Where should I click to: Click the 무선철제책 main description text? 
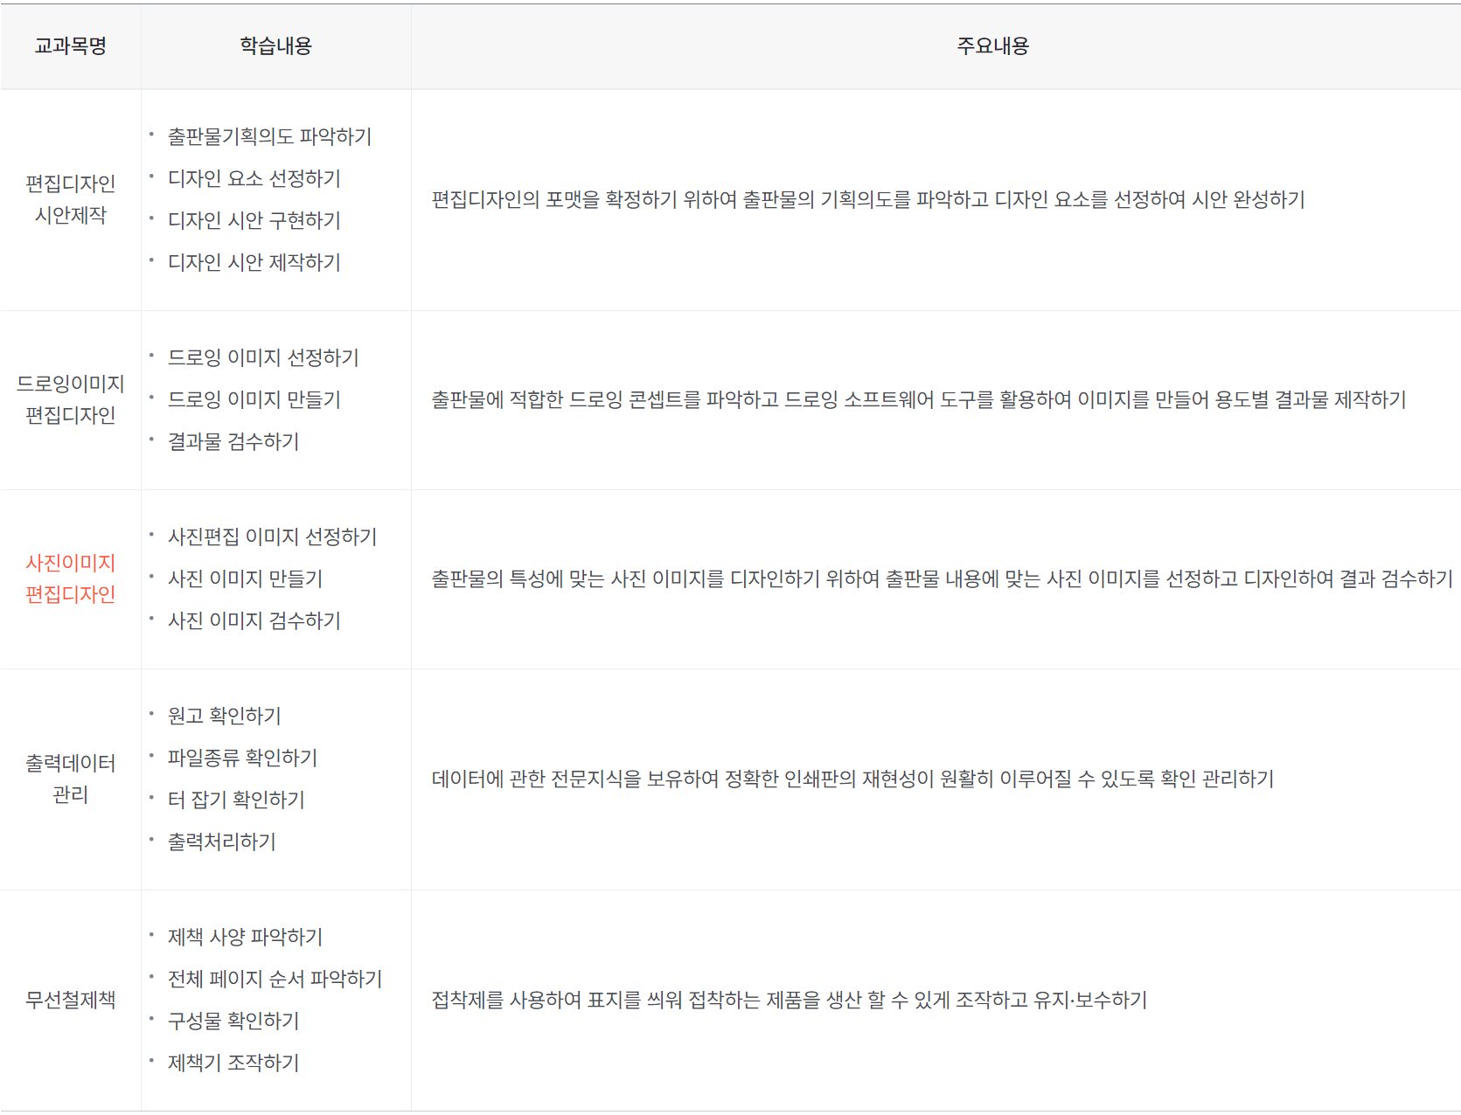[x=790, y=1001]
